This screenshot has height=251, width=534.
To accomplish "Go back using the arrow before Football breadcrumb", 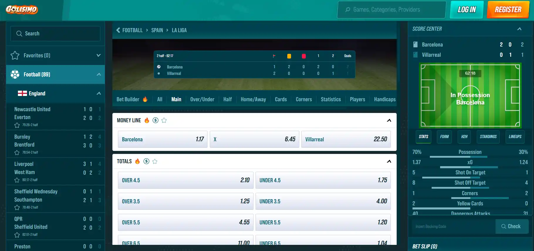I will (x=118, y=30).
